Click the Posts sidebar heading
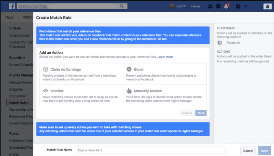Screen dimensions: 274x156 [x=14, y=134]
